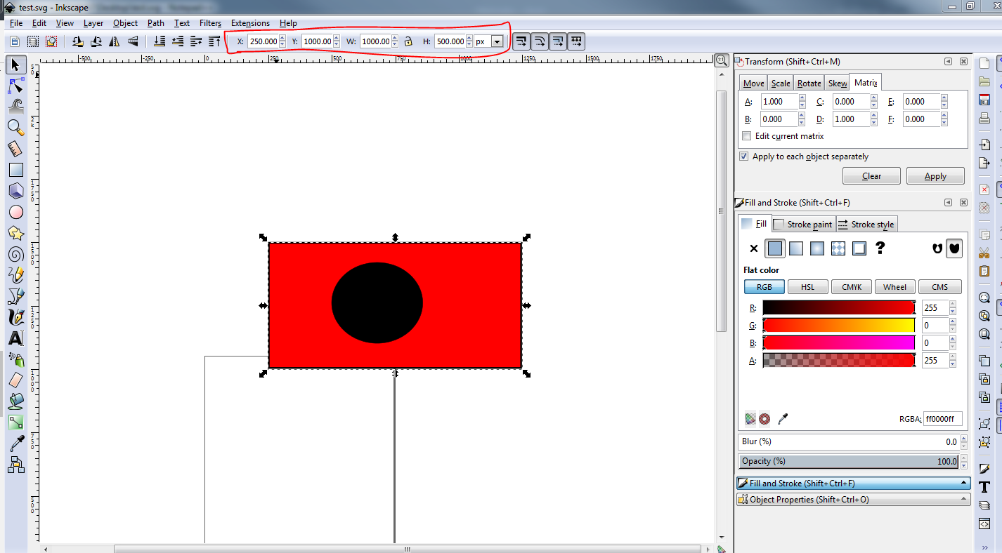
Task: Choose the Ellipse tool
Action: pyautogui.click(x=15, y=212)
